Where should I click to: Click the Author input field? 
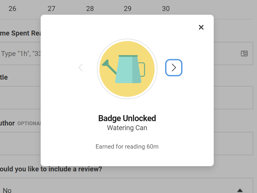pos(126,143)
